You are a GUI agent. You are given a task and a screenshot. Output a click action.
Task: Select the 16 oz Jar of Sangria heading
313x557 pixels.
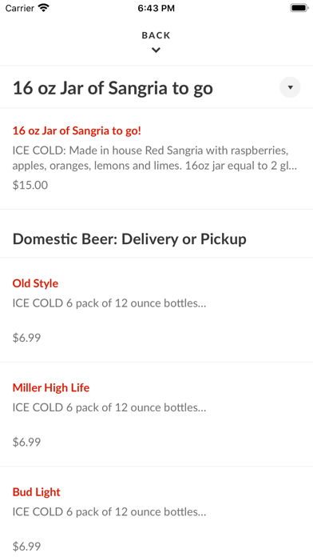click(113, 88)
